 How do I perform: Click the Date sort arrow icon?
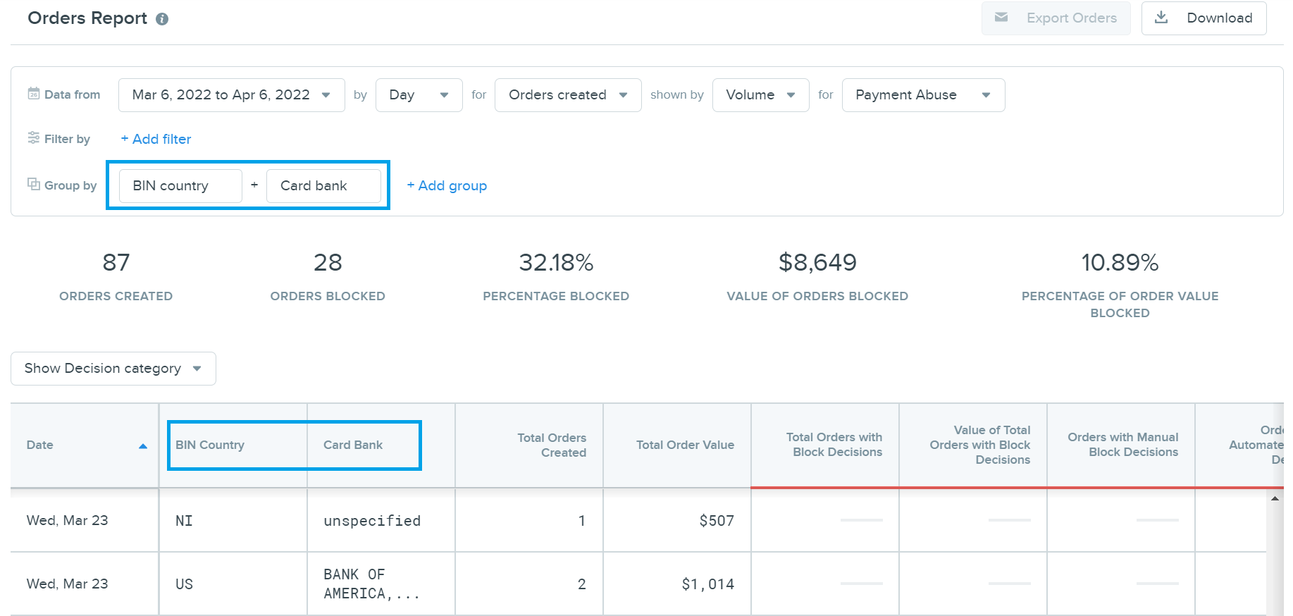[143, 446]
